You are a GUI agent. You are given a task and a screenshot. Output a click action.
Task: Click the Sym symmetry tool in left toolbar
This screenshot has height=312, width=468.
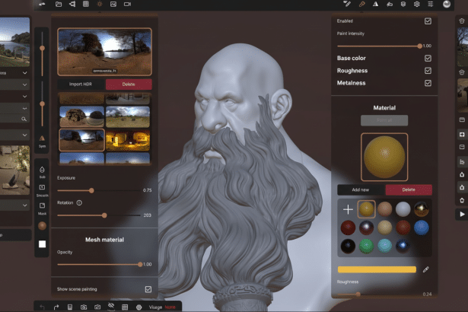42,141
